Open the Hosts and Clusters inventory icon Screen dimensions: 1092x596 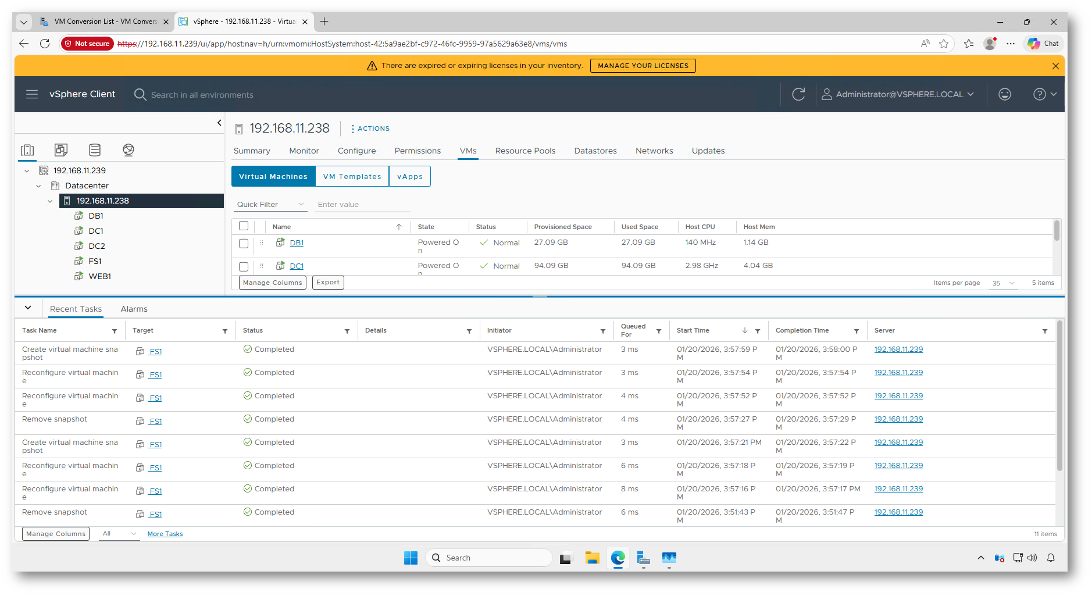[x=27, y=150]
